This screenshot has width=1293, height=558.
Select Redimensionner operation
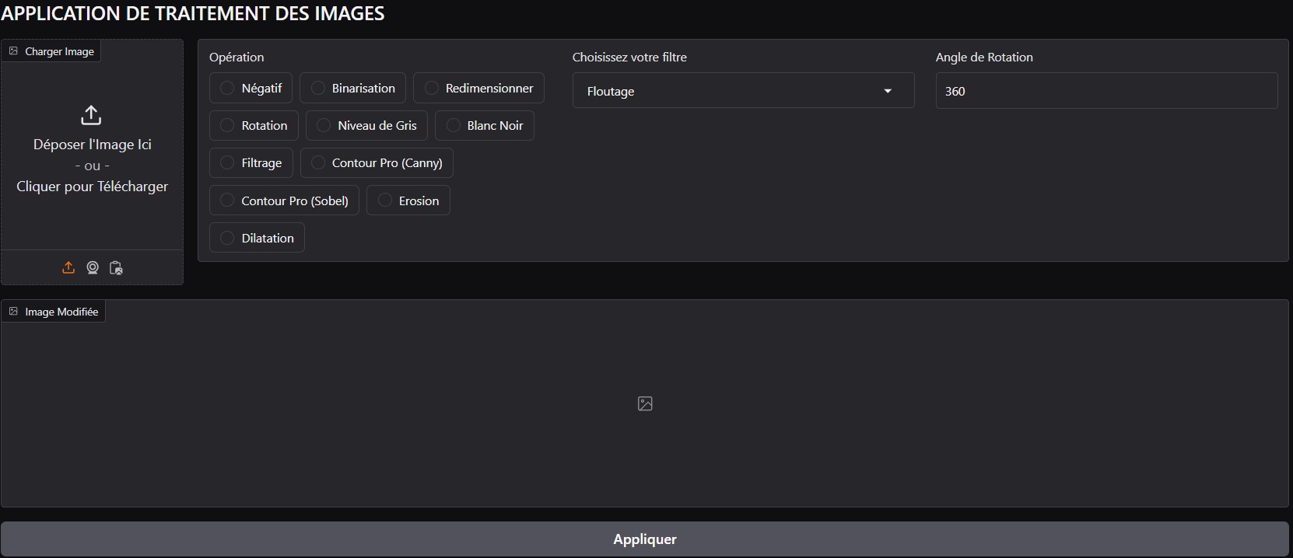(431, 88)
